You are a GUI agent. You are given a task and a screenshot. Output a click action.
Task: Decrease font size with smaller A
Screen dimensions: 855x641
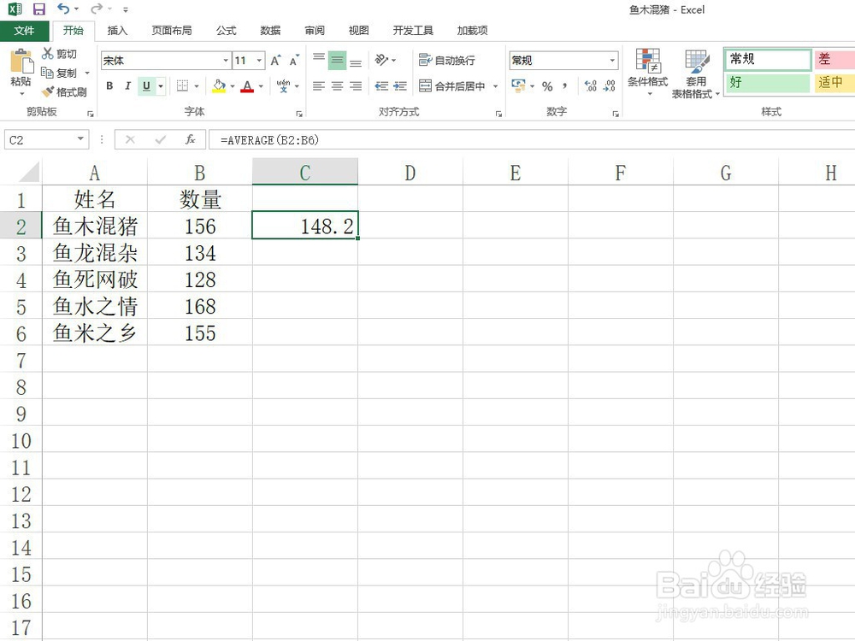(x=294, y=61)
